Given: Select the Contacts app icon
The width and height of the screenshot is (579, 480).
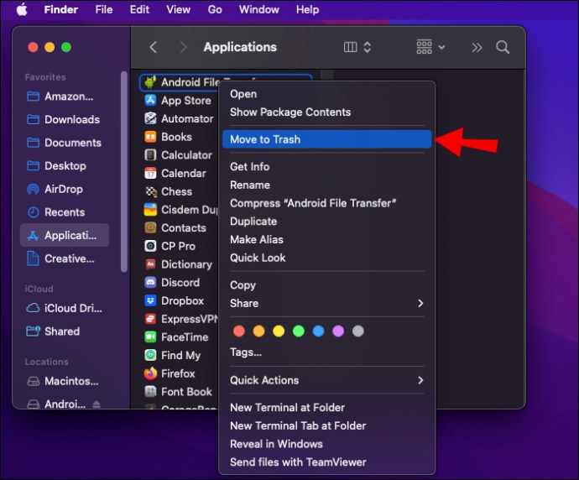Looking at the screenshot, I should 150,227.
